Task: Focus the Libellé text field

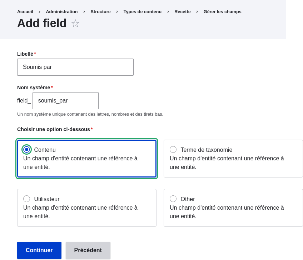Action: [x=75, y=67]
